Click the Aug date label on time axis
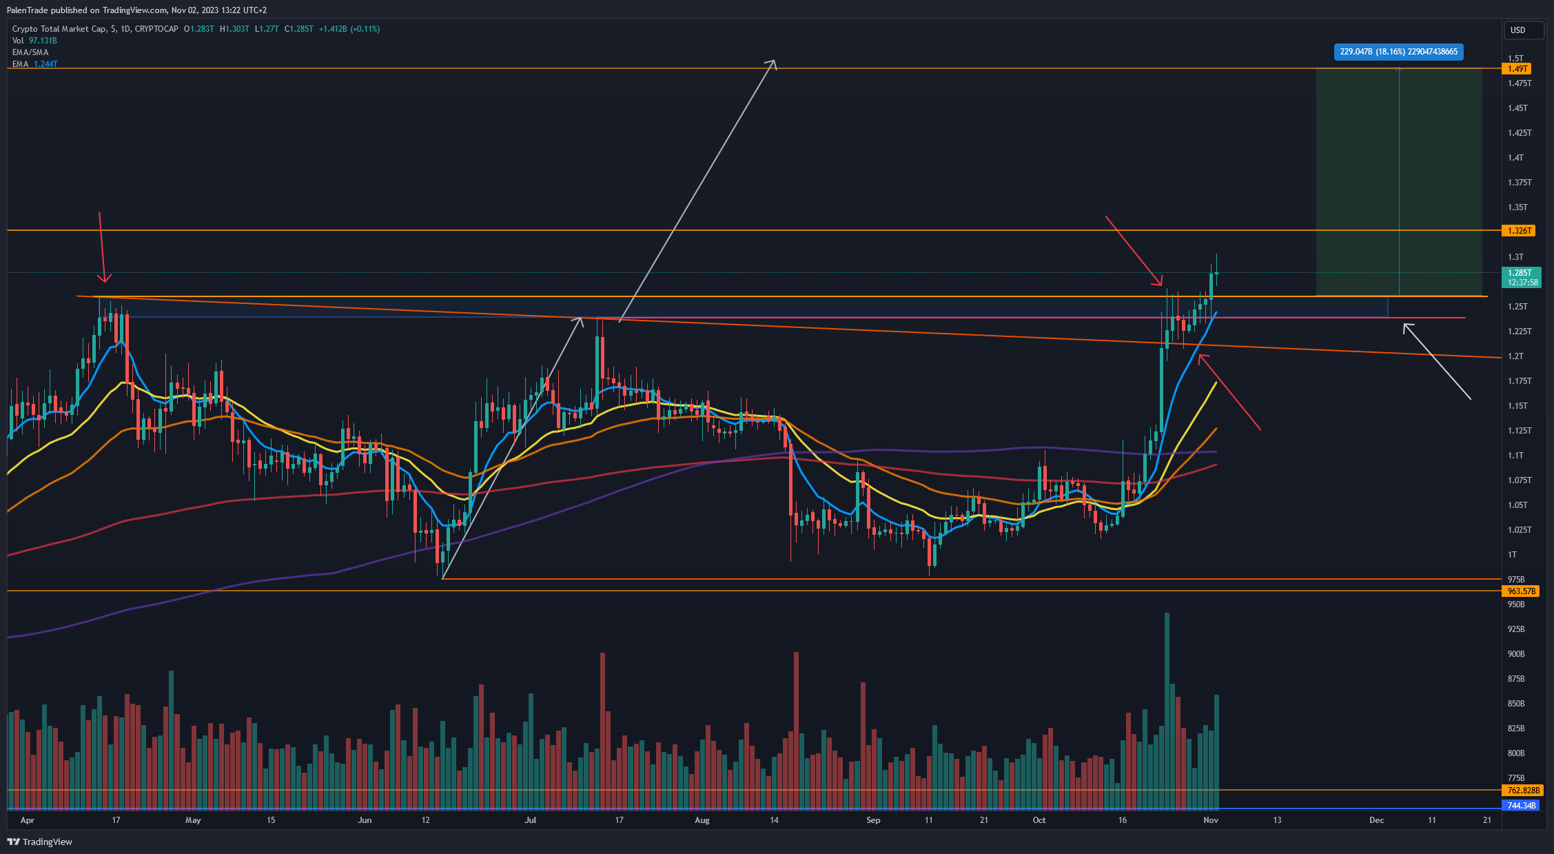1554x854 pixels. [702, 820]
